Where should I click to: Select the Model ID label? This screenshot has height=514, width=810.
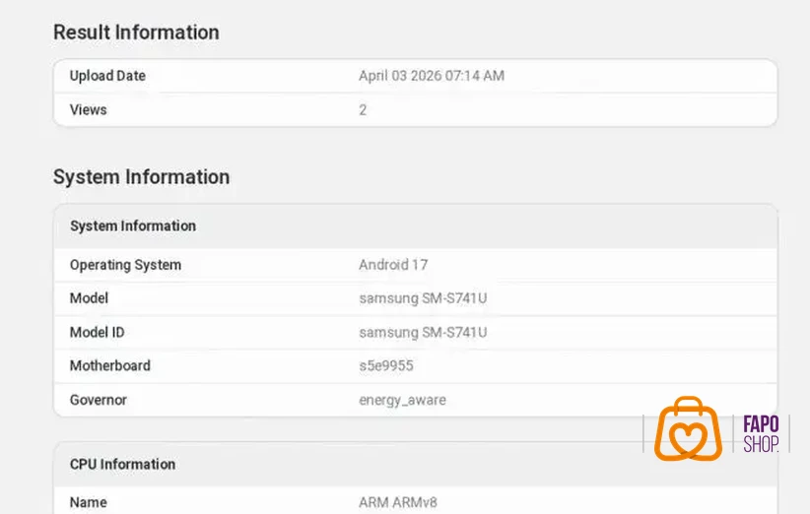[x=98, y=333]
